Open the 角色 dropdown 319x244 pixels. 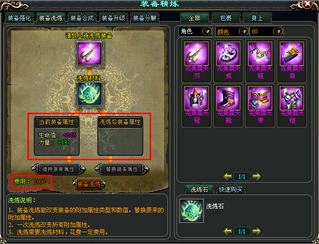click(196, 31)
